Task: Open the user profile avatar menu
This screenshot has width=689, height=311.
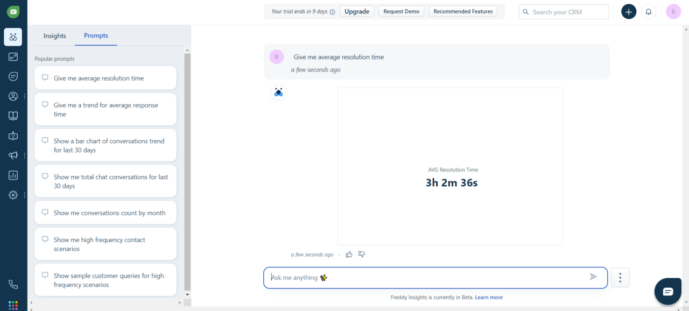Action: tap(673, 12)
